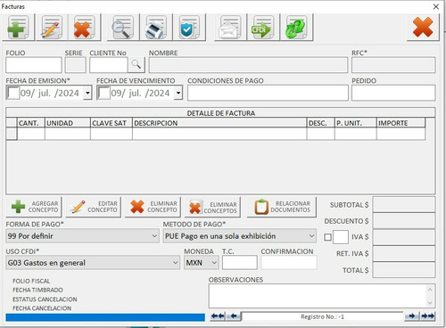The height and width of the screenshot is (328, 446).
Task: Expand the FORMA DE PAGO dropdown
Action: click(154, 236)
